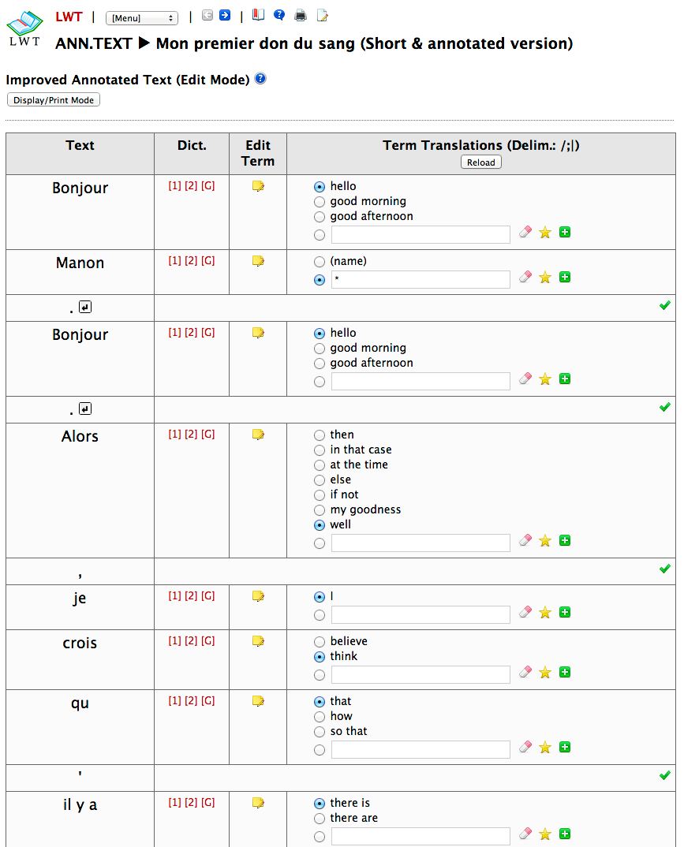
Task: Erase custom translation in je row
Action: pyautogui.click(x=525, y=612)
